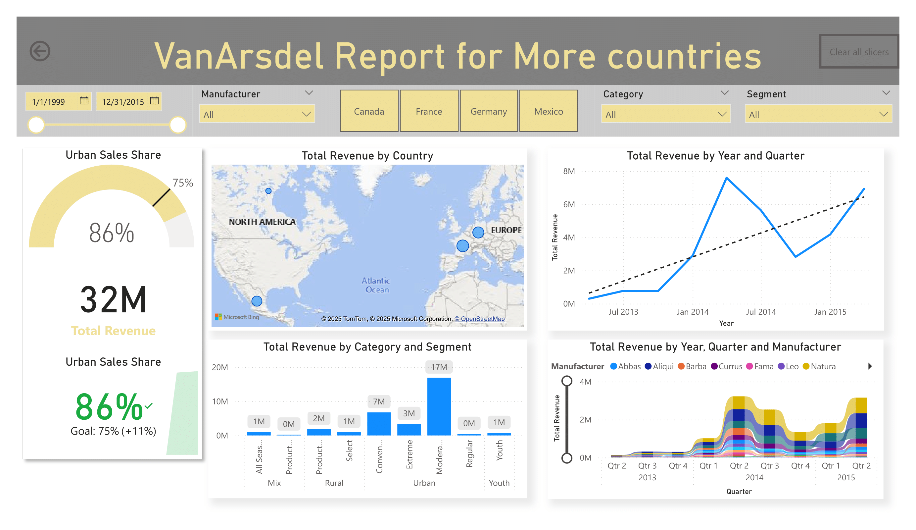This screenshot has width=916, height=530.
Task: Toggle the France country slicer
Action: pyautogui.click(x=429, y=111)
